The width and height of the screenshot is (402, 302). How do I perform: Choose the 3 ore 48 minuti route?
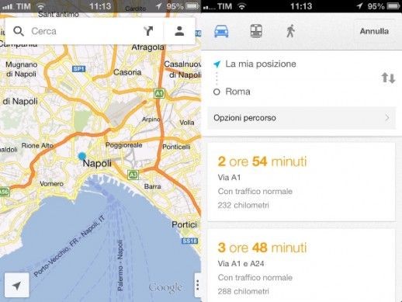pyautogui.click(x=301, y=266)
